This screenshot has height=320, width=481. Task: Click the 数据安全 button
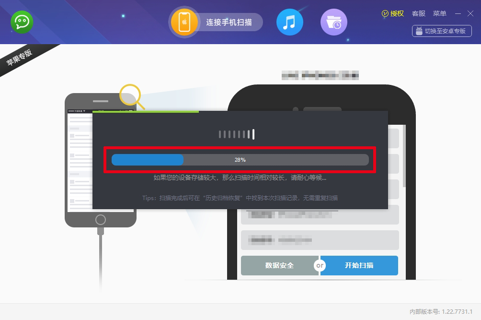(x=279, y=265)
